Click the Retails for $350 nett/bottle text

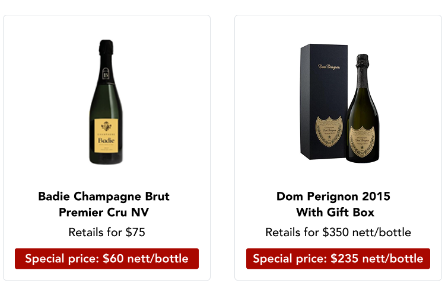[338, 232]
